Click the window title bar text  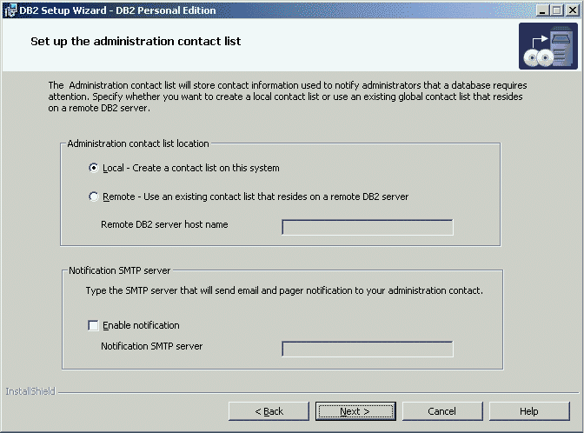[120, 10]
